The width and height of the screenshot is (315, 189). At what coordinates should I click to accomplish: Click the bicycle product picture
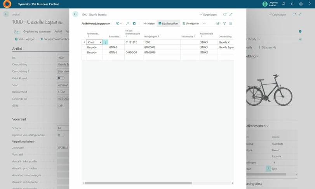(269, 91)
